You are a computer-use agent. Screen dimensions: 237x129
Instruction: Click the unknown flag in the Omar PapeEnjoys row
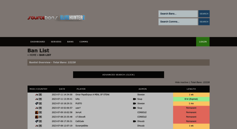(x=40, y=95)
